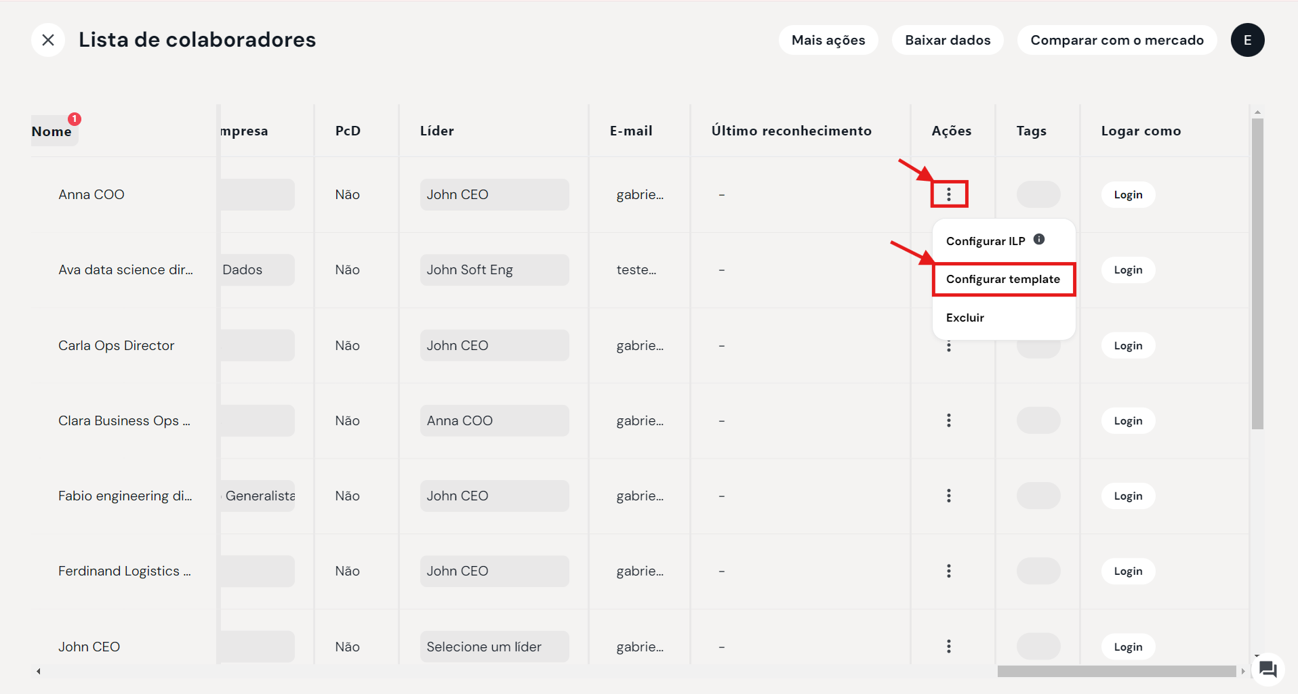
Task: Click the Tags column header
Action: click(x=1031, y=131)
